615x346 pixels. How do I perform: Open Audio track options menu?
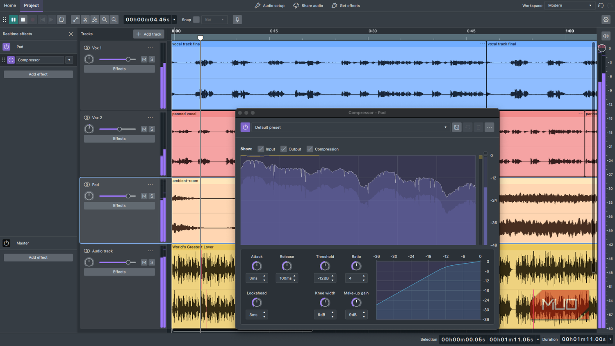tap(150, 251)
